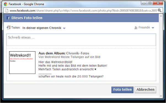The width and height of the screenshot is (166, 103).
Task: Click the Weltrekord!! photo thumbnail
Action: (x=22, y=63)
